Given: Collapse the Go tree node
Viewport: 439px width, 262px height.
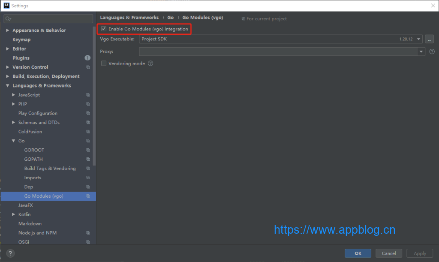Looking at the screenshot, I should (x=14, y=141).
